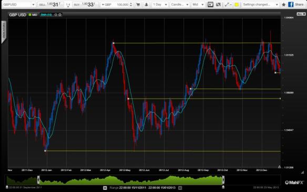307x192 pixels.
Task: Click the amount stepper arrows
Action: tap(131, 5)
